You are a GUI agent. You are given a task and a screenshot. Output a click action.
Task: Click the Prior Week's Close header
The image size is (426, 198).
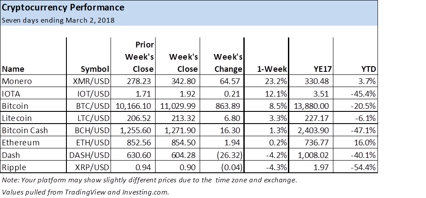click(139, 57)
